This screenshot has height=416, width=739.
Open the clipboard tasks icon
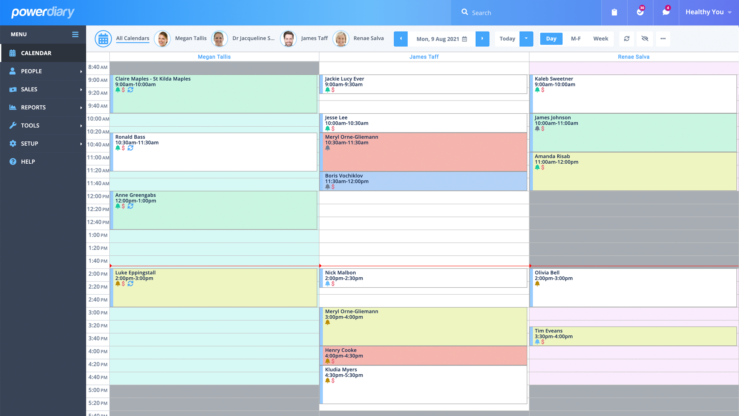614,12
